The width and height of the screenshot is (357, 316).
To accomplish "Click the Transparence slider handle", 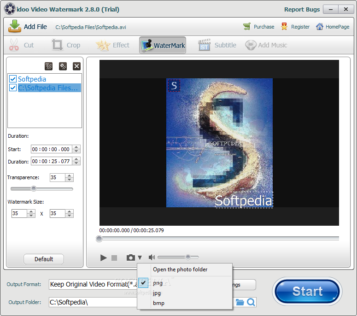I will [34, 189].
